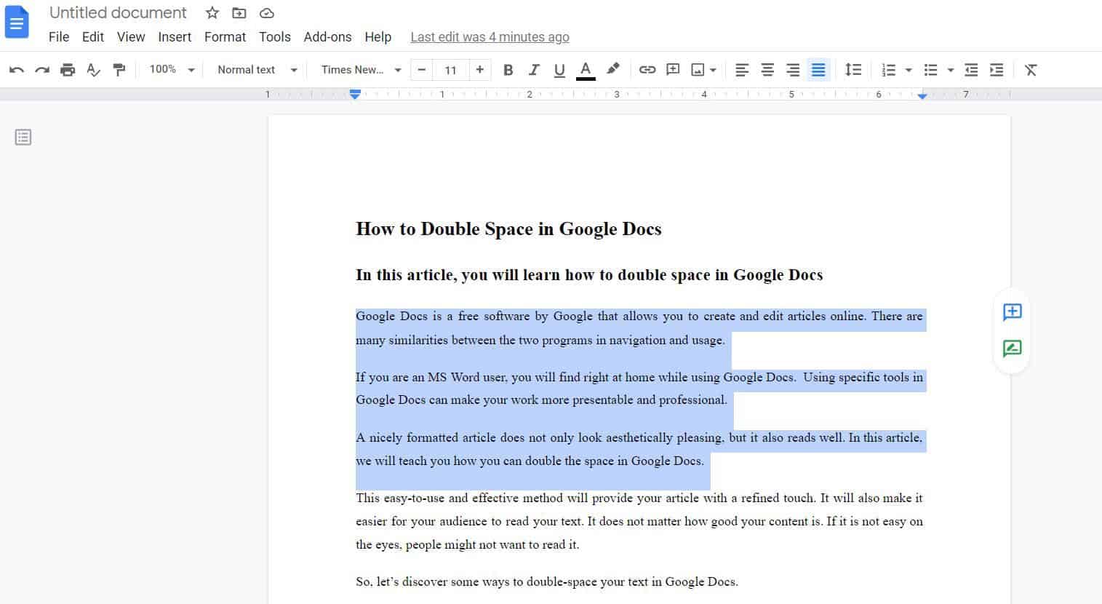Expand the Insert image dropdown arrow
The height and width of the screenshot is (604, 1102).
(x=714, y=70)
